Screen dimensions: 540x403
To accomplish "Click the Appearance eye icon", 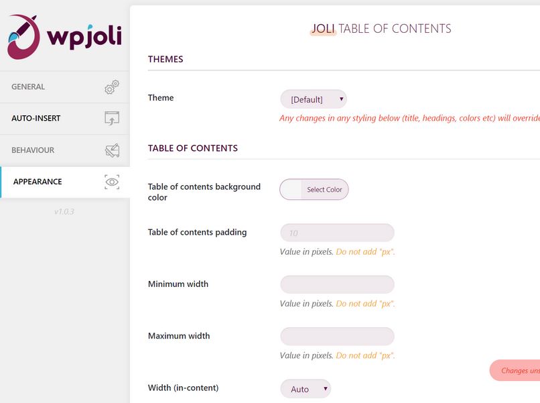I will (112, 182).
